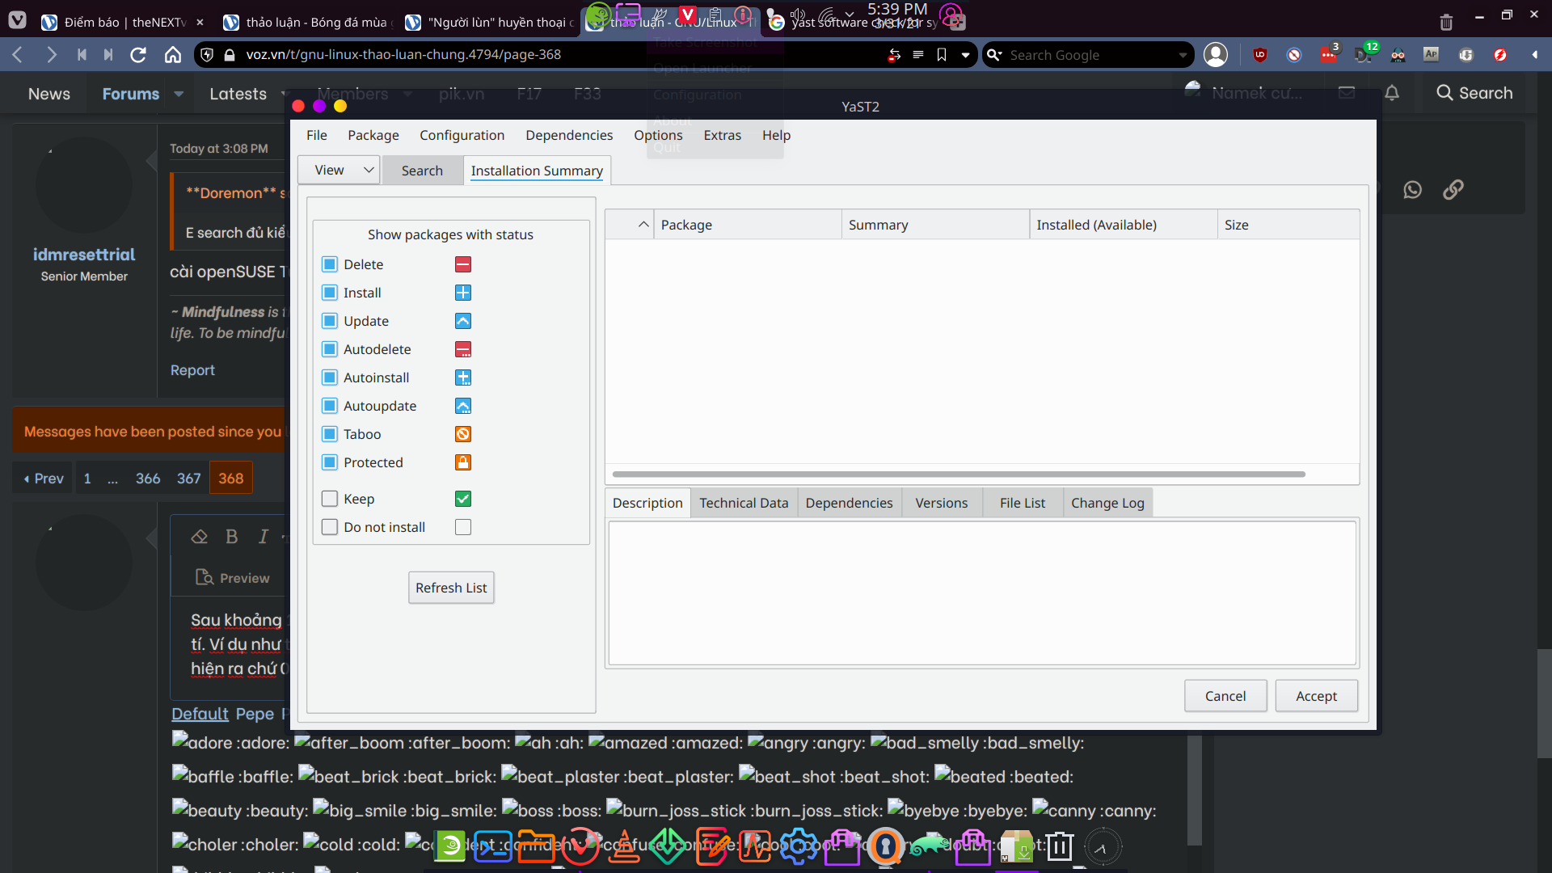Bookmark this page in address bar
This screenshot has height=873, width=1552.
click(x=942, y=55)
